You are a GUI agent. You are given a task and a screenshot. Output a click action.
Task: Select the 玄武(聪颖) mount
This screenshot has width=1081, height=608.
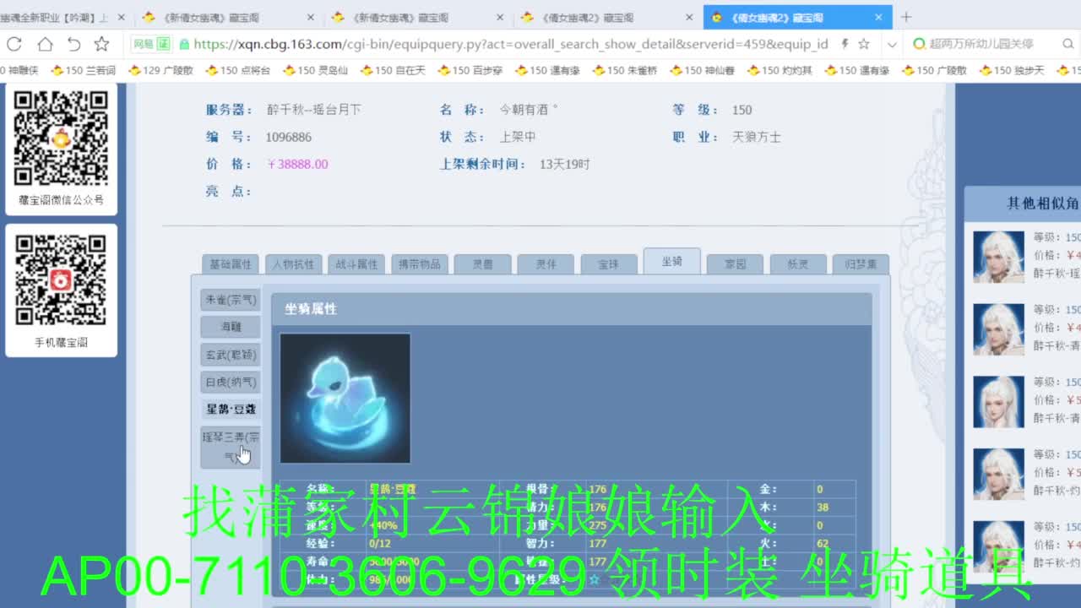tap(231, 355)
